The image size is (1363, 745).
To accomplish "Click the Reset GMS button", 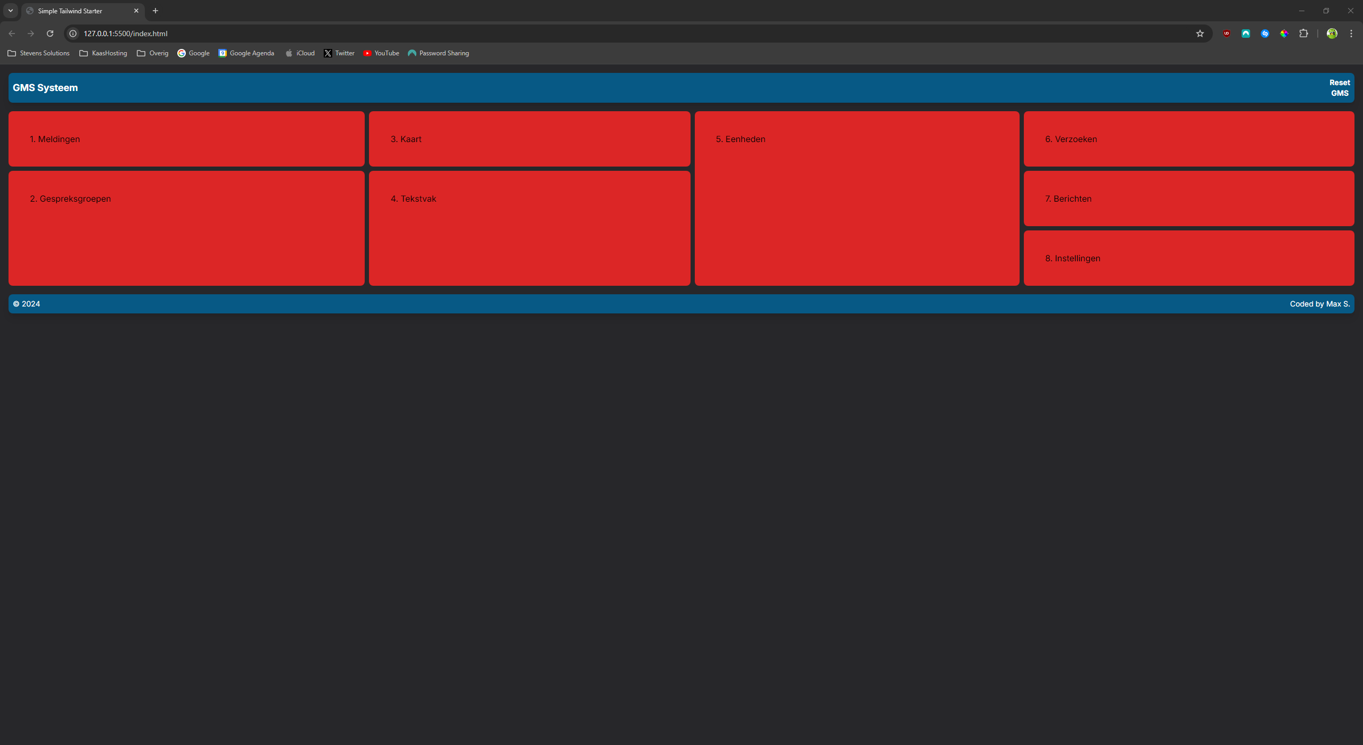I will [x=1339, y=88].
